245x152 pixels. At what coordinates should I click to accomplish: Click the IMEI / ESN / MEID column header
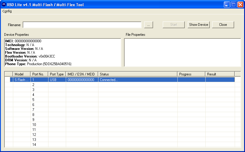[82, 74]
